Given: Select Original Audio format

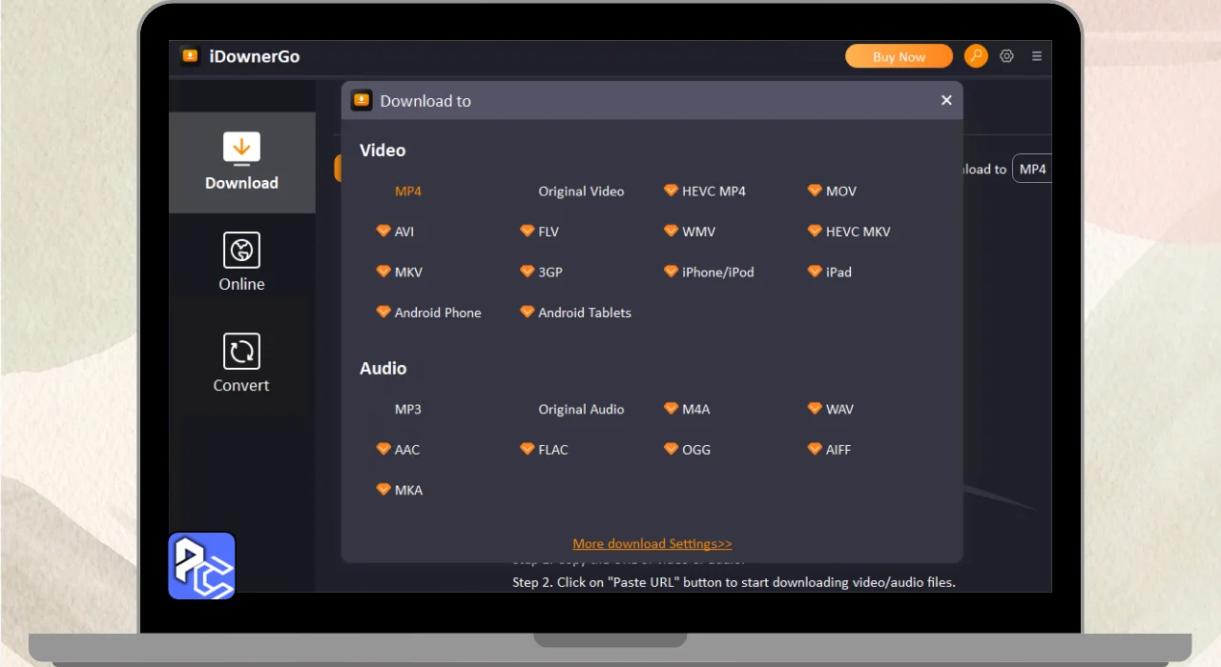Looking at the screenshot, I should coord(581,410).
